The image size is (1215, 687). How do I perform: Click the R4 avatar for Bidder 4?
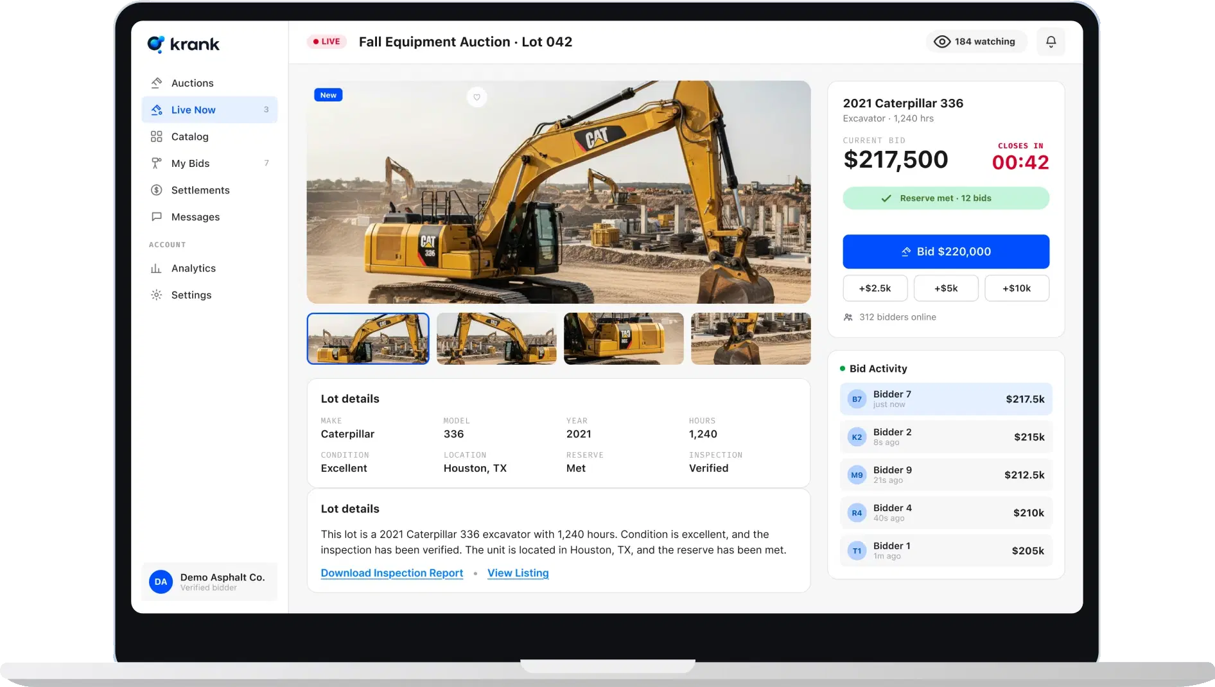click(x=857, y=513)
